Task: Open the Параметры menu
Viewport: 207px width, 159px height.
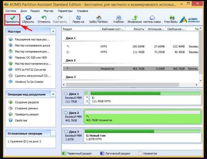Action: coord(65,11)
